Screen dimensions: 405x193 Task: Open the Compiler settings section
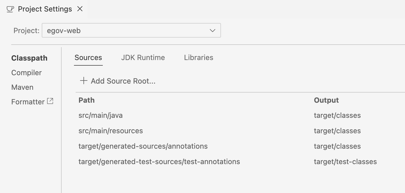click(26, 73)
